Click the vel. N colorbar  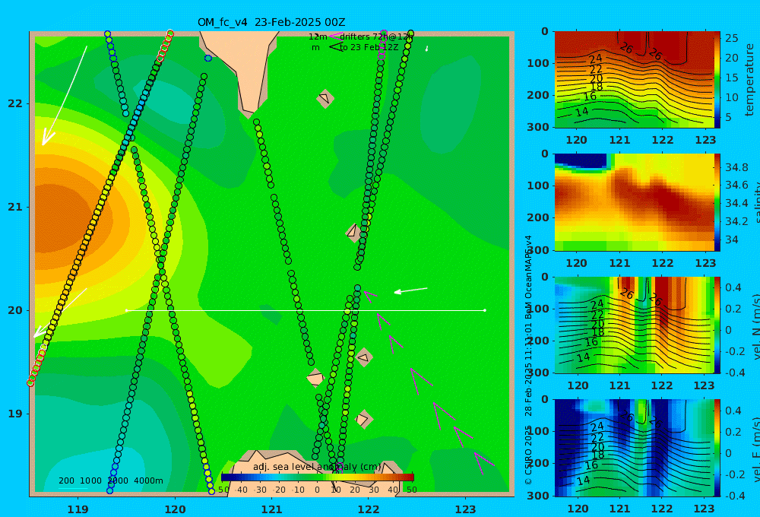[x=717, y=325]
